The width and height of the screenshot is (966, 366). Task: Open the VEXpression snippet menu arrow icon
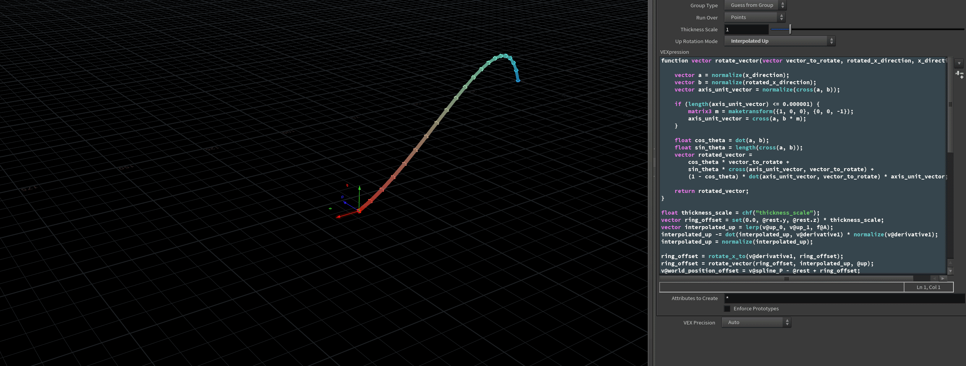tap(959, 63)
